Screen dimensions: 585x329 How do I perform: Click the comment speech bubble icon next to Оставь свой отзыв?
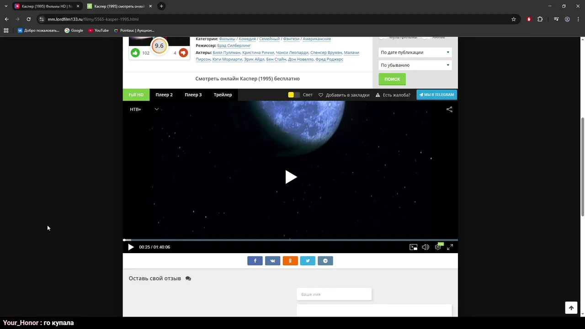coord(188,279)
